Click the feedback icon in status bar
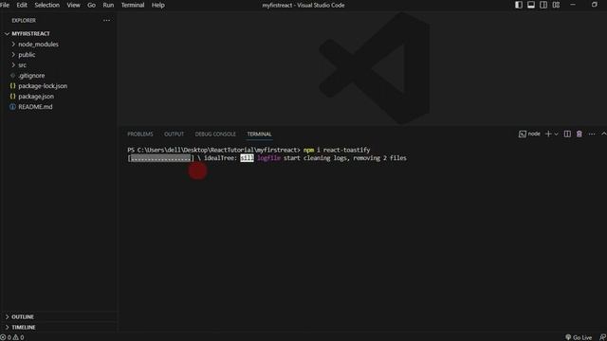Viewport: 607px width, 341px height. point(602,337)
